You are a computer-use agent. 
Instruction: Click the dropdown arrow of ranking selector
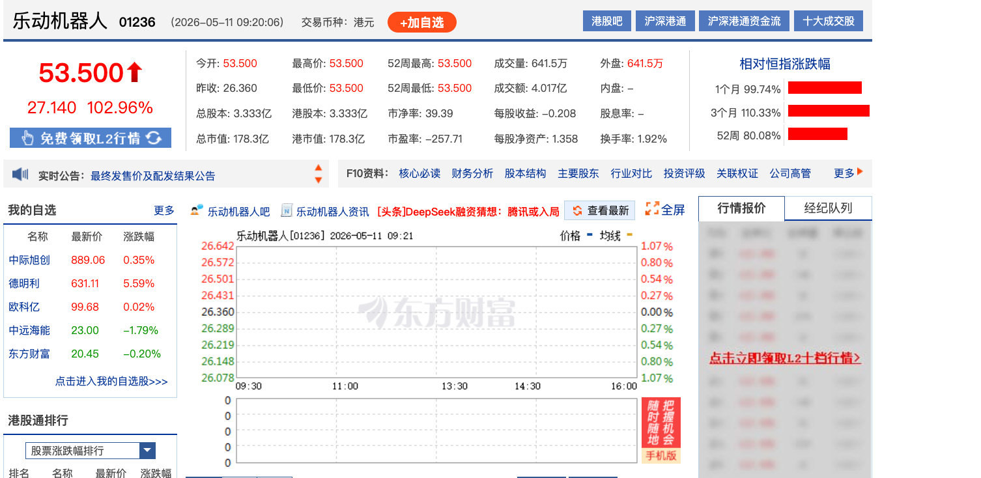[148, 451]
